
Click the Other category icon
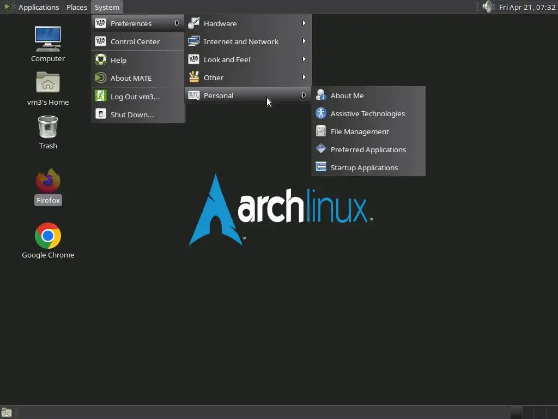[193, 77]
